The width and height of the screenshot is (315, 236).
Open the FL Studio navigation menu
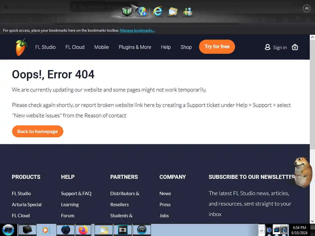pos(46,47)
